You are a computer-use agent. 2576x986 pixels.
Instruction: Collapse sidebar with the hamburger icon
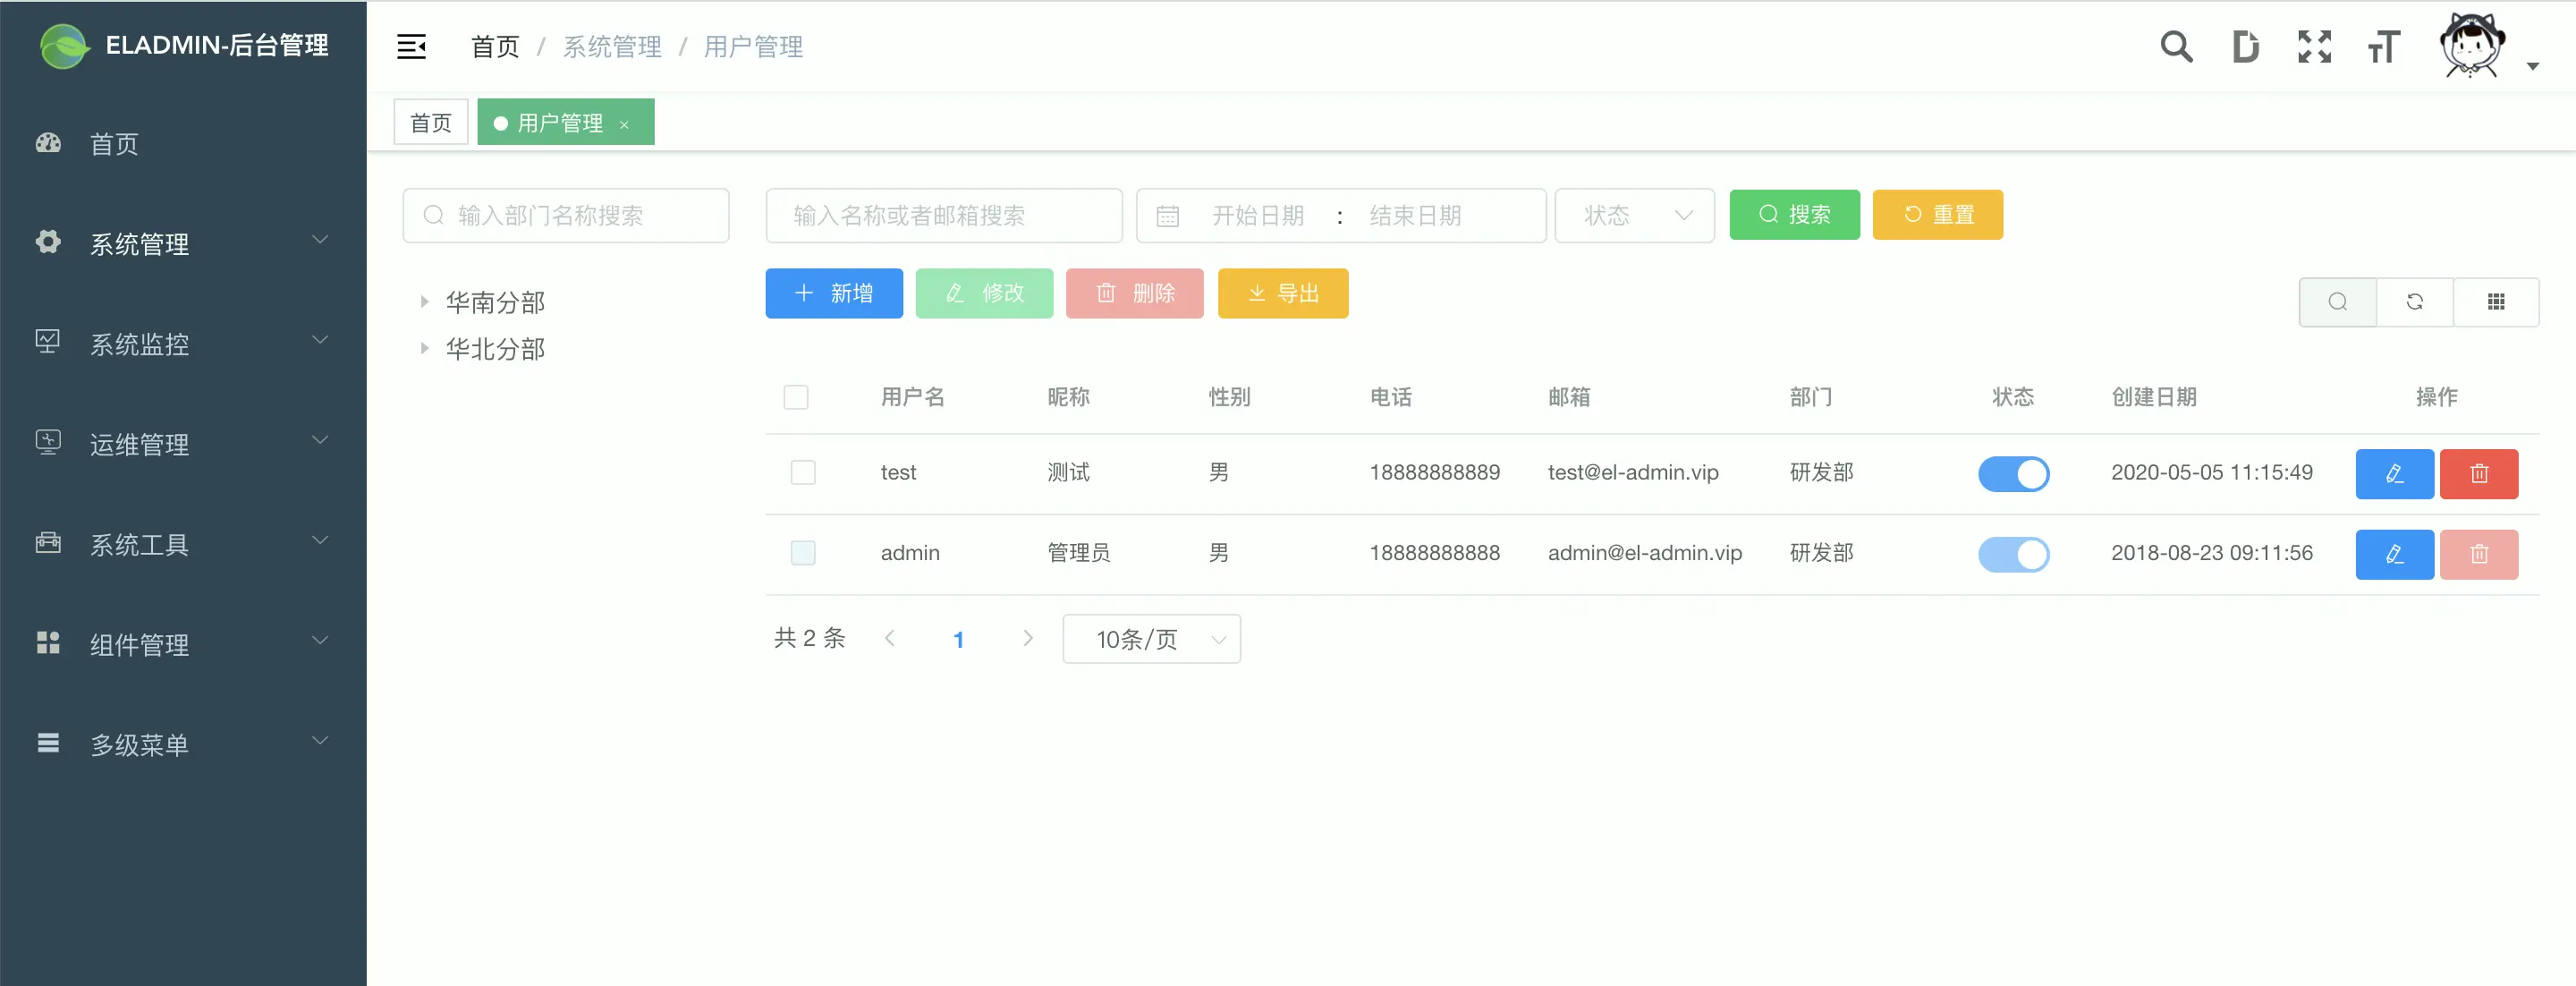[x=411, y=46]
